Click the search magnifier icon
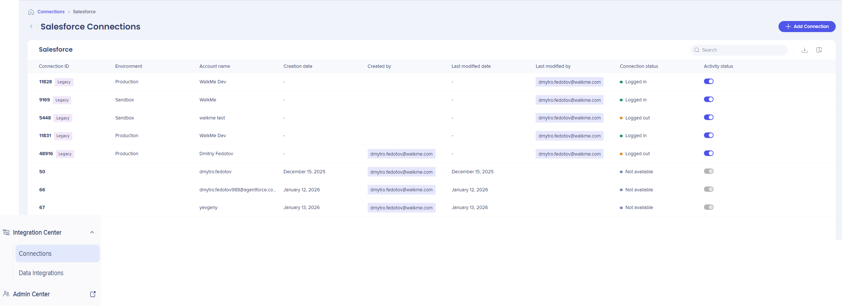Image resolution: width=842 pixels, height=306 pixels. [x=697, y=50]
